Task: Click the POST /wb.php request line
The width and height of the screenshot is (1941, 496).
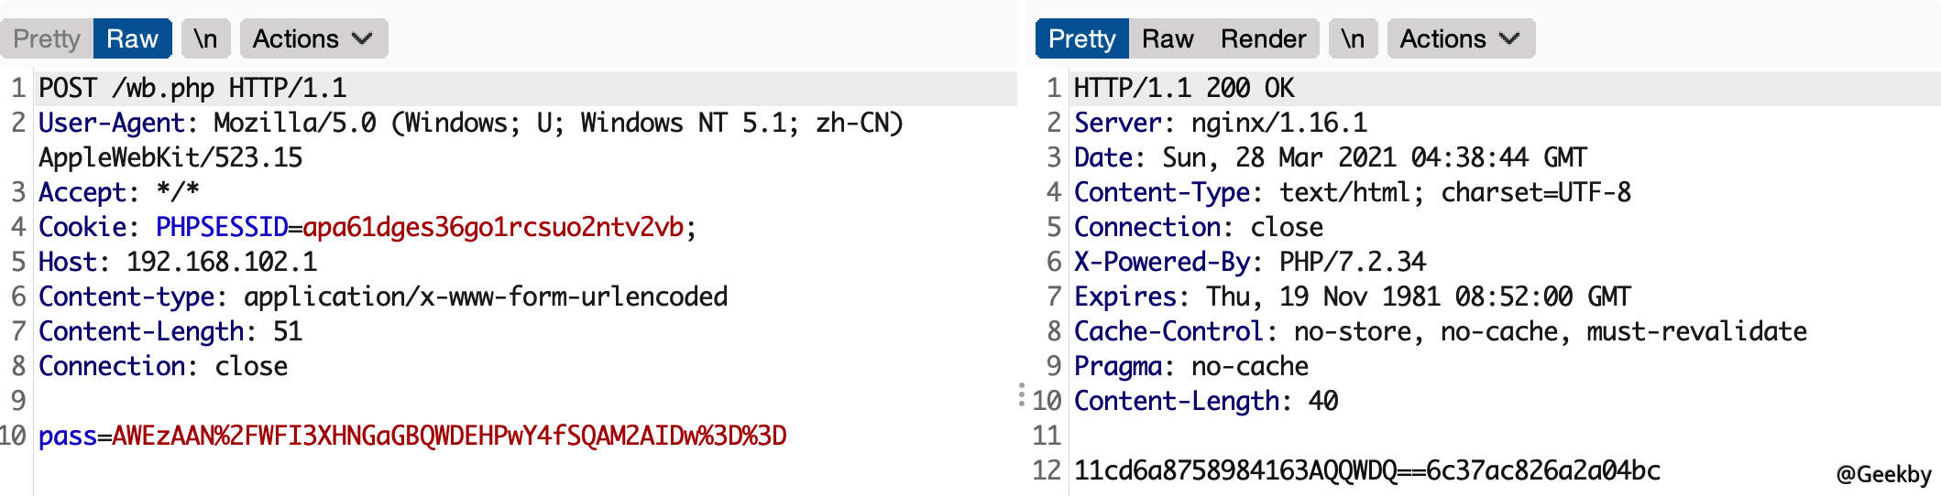Action: pos(192,88)
